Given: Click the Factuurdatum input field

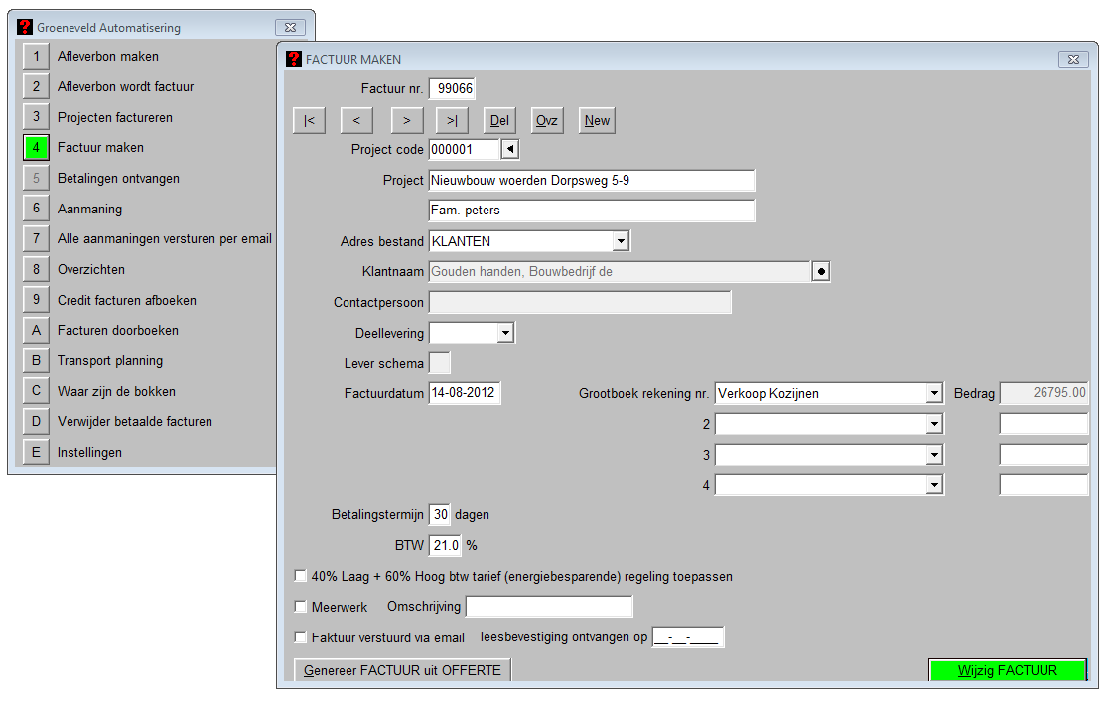Looking at the screenshot, I should 465,393.
